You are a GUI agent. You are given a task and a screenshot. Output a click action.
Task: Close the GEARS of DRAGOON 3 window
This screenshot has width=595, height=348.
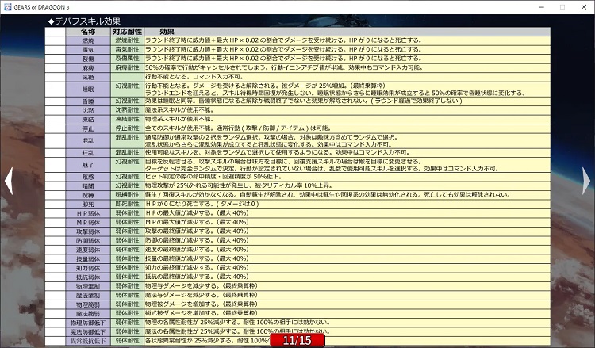(x=584, y=7)
